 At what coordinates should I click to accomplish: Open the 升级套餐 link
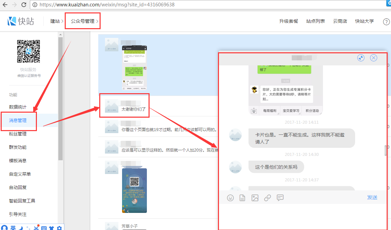tap(288, 21)
